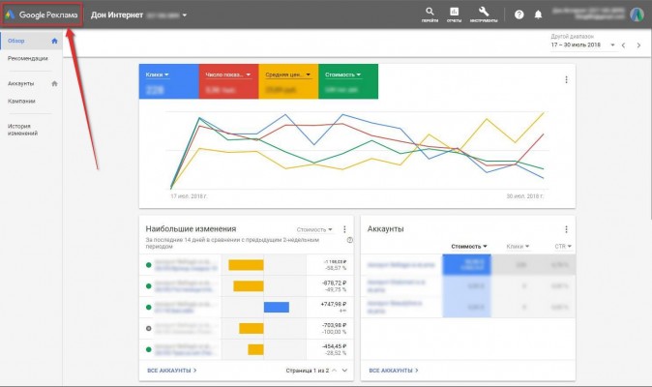Open the help question mark icon

tap(519, 15)
